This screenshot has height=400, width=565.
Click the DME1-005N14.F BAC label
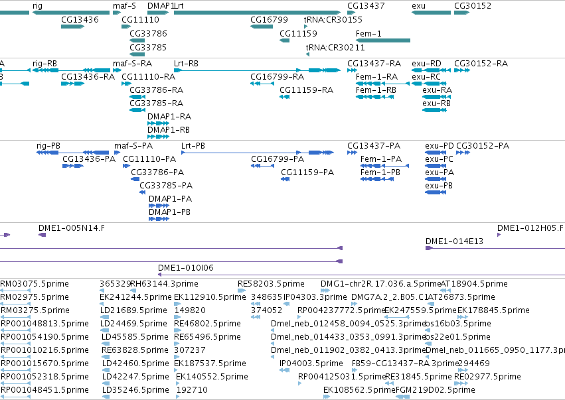point(72,228)
